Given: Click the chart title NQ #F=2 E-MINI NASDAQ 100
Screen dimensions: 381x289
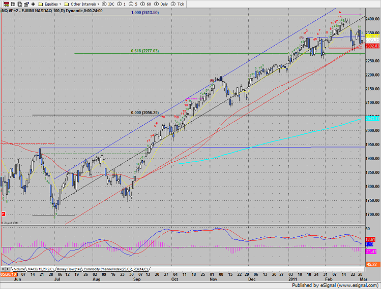Looking at the screenshot, I should 52,11.
